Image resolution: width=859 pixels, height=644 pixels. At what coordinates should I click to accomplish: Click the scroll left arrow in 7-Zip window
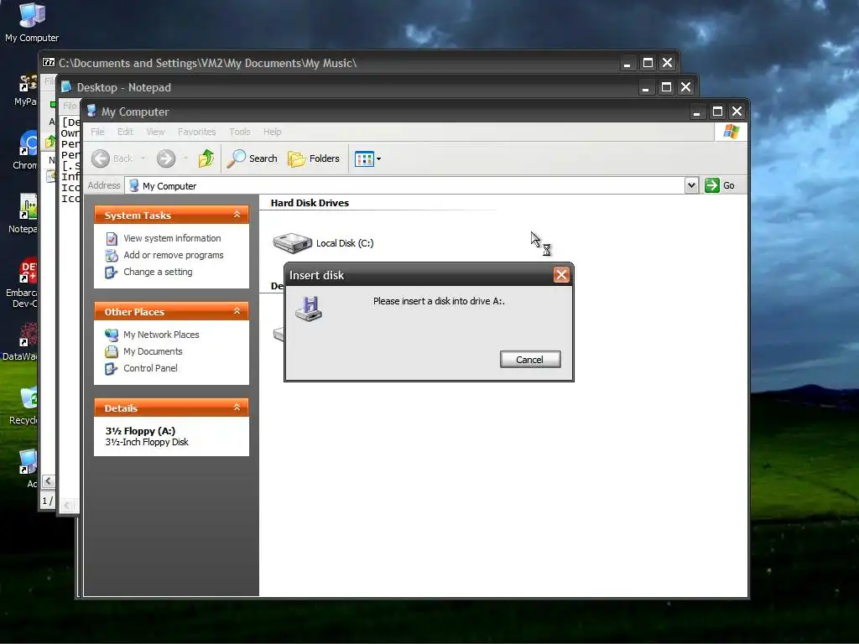48,480
